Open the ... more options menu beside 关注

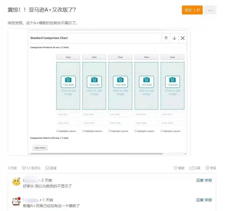pyautogui.click(x=210, y=10)
